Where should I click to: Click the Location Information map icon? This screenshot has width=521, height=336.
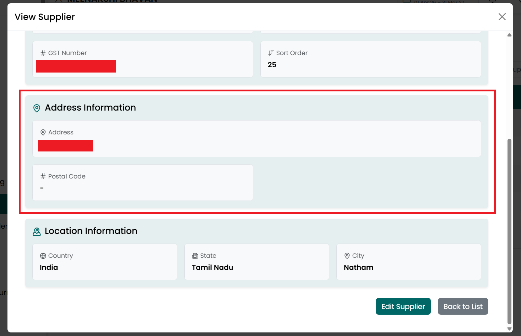click(x=37, y=231)
